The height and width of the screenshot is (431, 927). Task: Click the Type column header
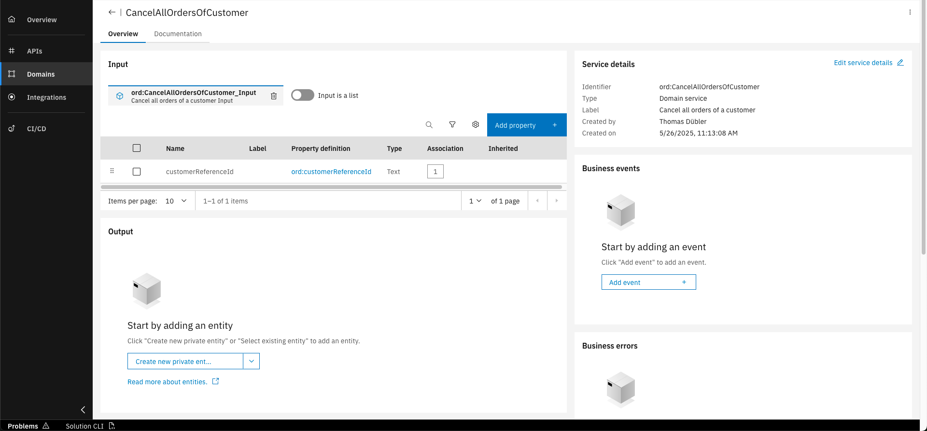click(394, 148)
